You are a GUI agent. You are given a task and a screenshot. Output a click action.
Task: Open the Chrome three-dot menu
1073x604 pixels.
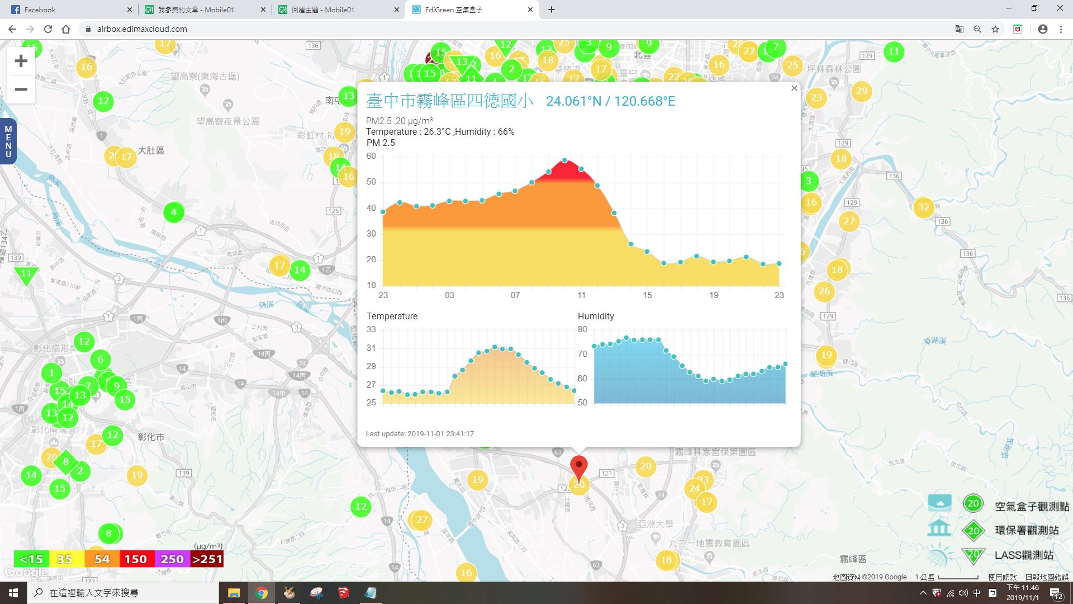1061,29
